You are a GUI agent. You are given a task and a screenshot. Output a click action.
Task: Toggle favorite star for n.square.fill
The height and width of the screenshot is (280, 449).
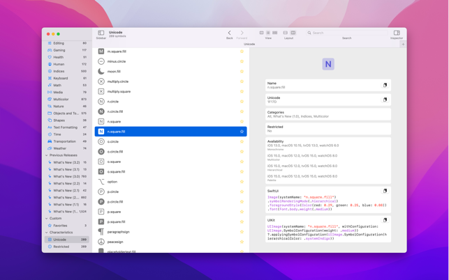(242, 132)
